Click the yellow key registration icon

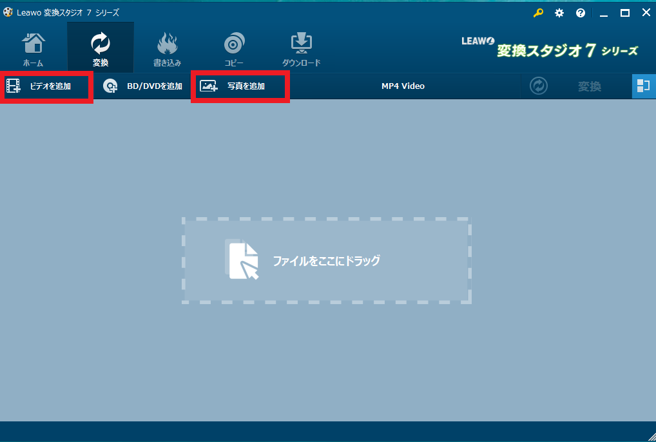[538, 13]
